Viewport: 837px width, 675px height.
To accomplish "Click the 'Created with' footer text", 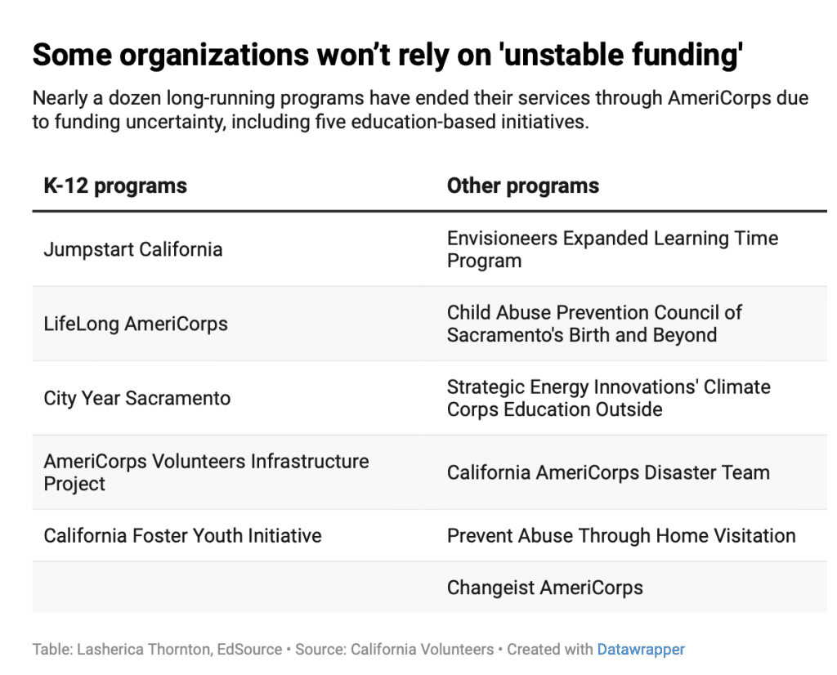I will [x=550, y=650].
